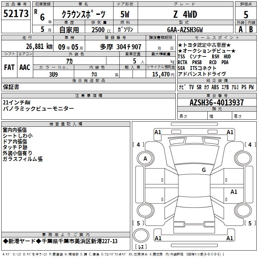Click the recycle deposit amount 15,470
The width and height of the screenshot is (258, 258).
pyautogui.click(x=160, y=74)
